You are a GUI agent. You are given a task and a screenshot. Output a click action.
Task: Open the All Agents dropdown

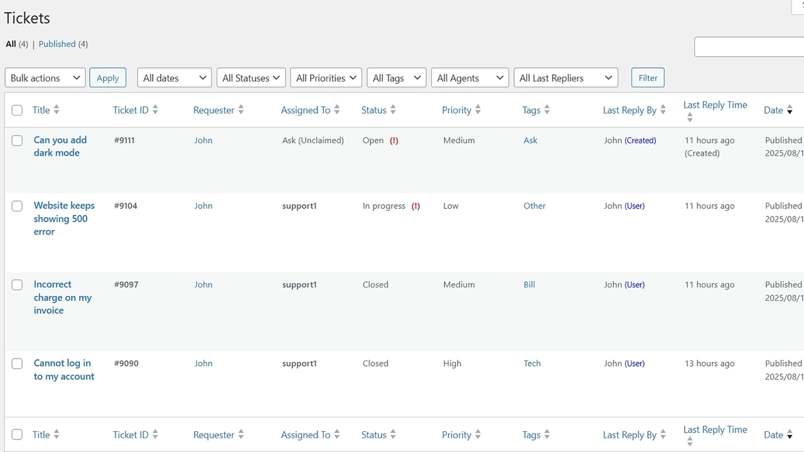pos(469,78)
